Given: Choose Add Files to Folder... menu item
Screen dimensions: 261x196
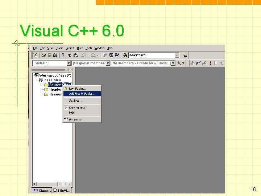Looking at the screenshot, I should pyautogui.click(x=82, y=94).
